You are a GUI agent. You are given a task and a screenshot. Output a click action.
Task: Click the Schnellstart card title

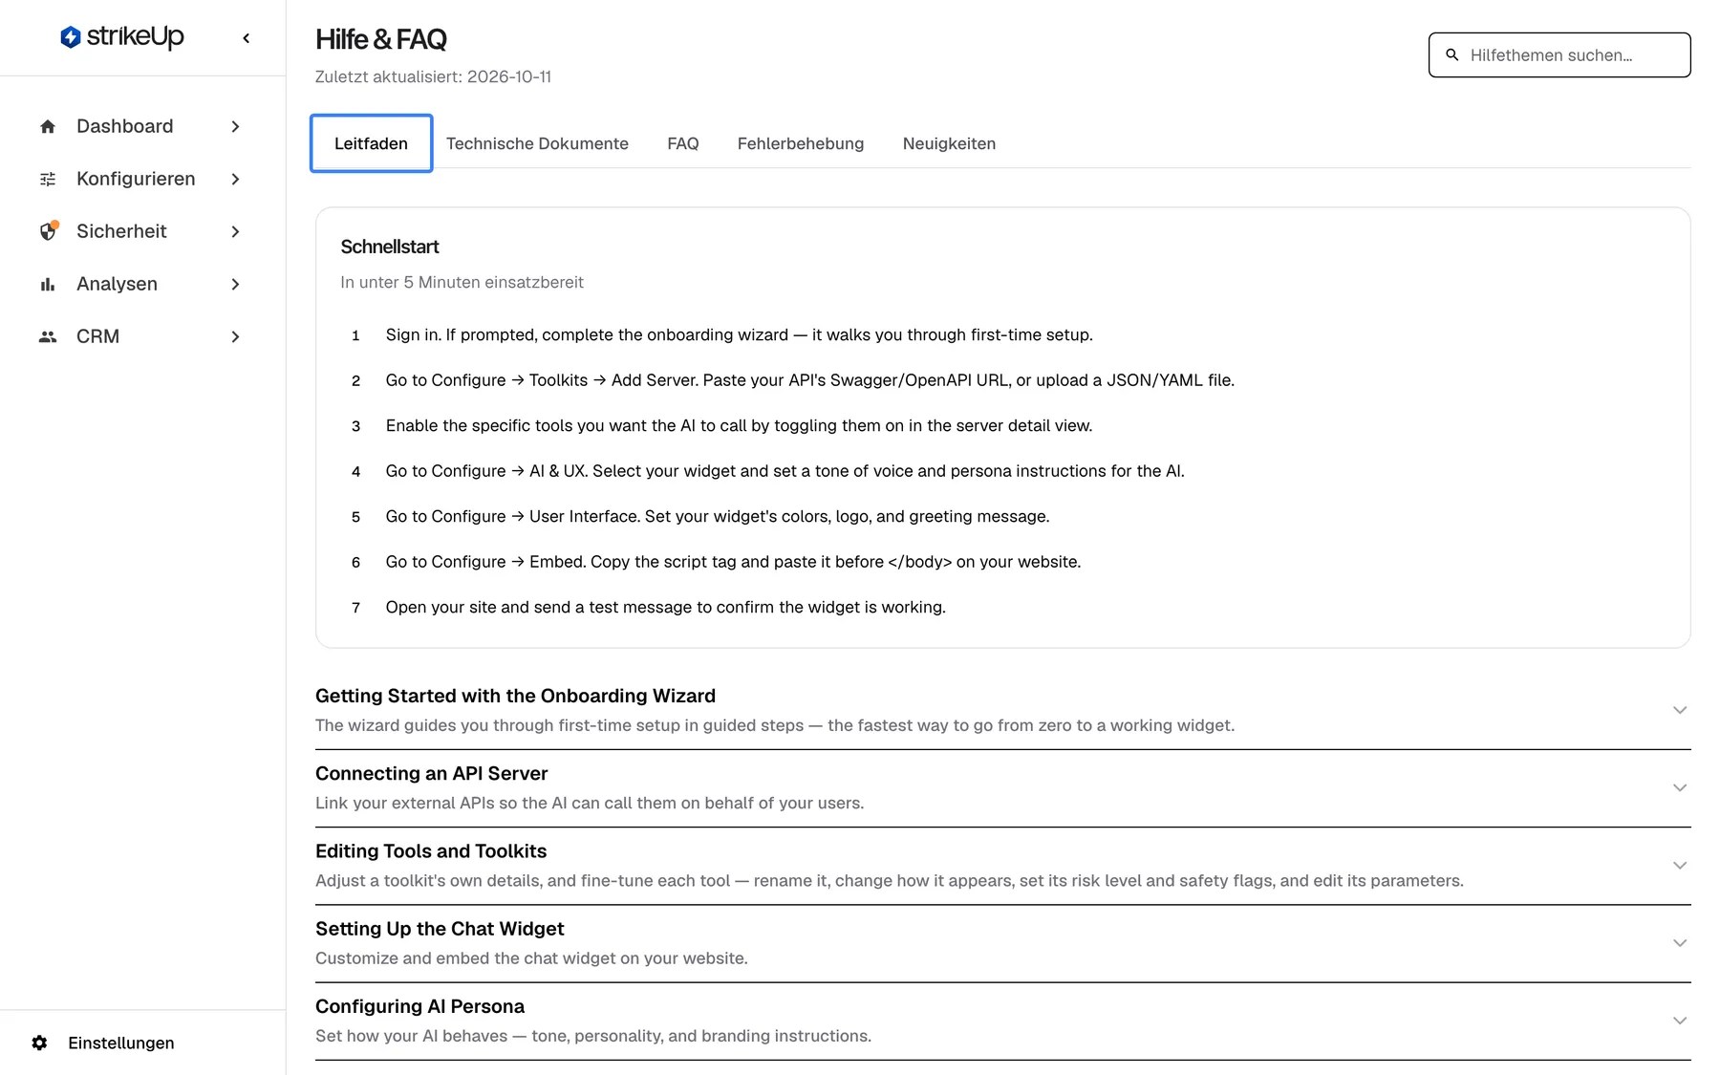click(x=390, y=247)
